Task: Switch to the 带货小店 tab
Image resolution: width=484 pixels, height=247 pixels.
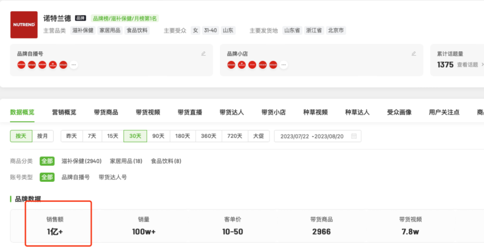Action: (273, 112)
